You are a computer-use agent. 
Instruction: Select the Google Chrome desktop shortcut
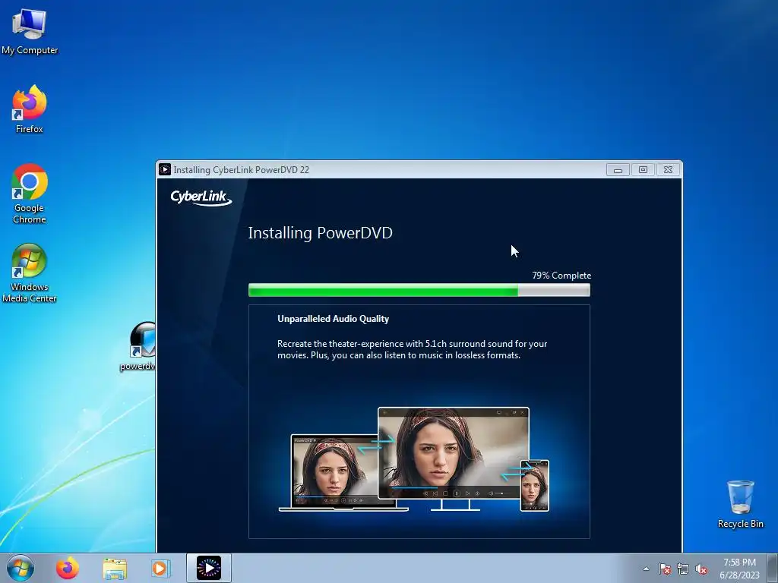[x=30, y=194]
